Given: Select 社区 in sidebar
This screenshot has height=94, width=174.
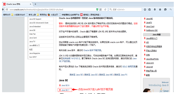Looking at the screenshot, I should point(31,50).
